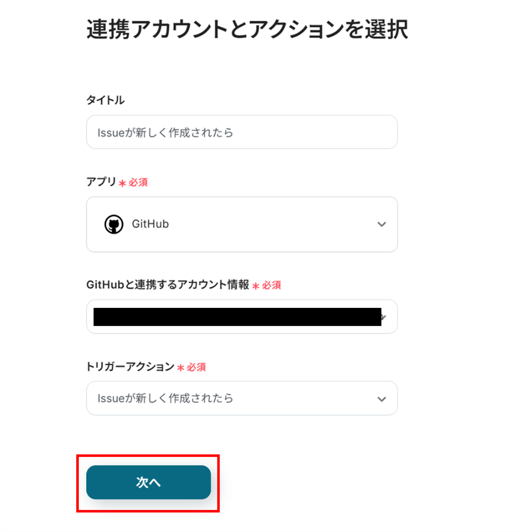Click the red asterisk beside アプリ label
The image size is (520, 532).
[x=122, y=183]
